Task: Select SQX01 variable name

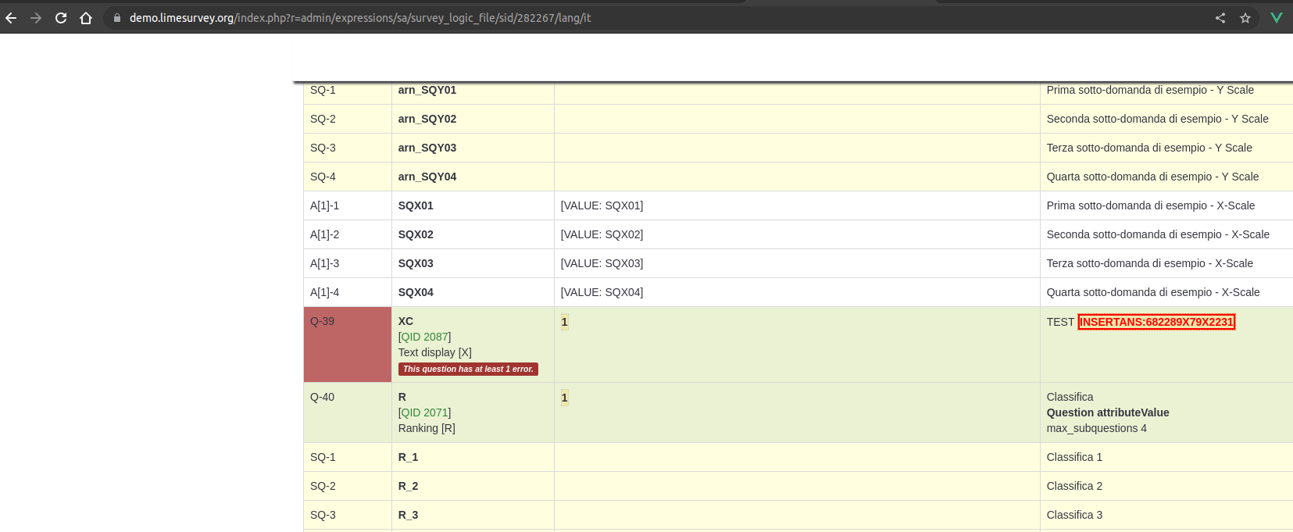Action: pyautogui.click(x=416, y=205)
